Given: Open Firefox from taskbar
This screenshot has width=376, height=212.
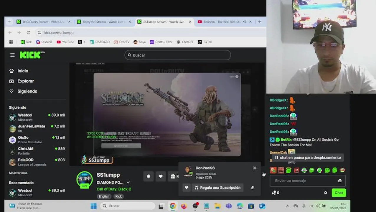Looking at the screenshot, I should point(184,206).
